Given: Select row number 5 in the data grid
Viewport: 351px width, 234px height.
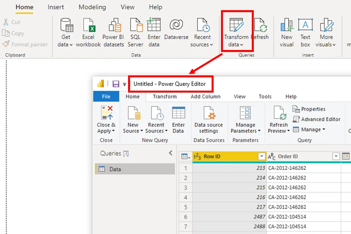Looking at the screenshot, I should click(x=185, y=207).
